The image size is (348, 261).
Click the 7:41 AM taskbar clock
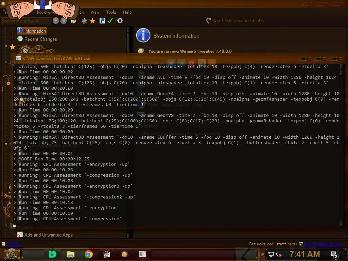click(305, 254)
